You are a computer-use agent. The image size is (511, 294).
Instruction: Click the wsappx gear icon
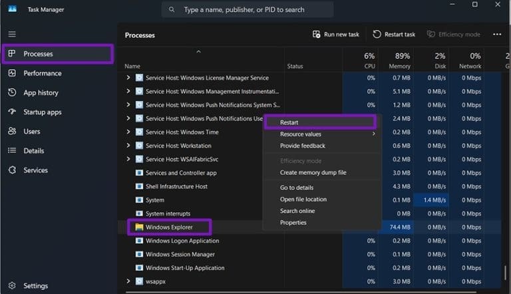[x=139, y=281]
